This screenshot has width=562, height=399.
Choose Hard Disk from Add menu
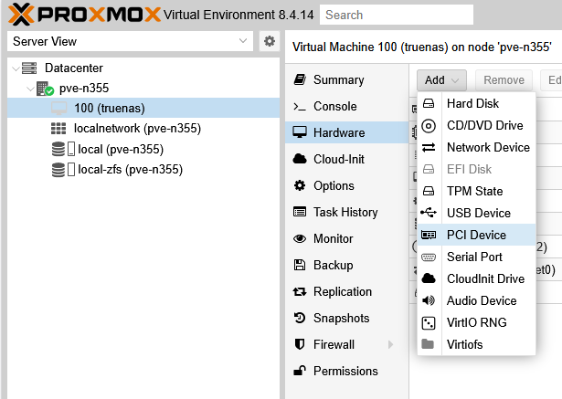click(x=477, y=103)
